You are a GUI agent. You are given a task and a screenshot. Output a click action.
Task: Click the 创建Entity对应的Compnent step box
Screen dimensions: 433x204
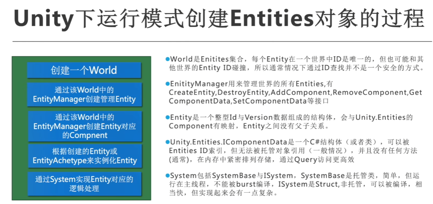84,126
